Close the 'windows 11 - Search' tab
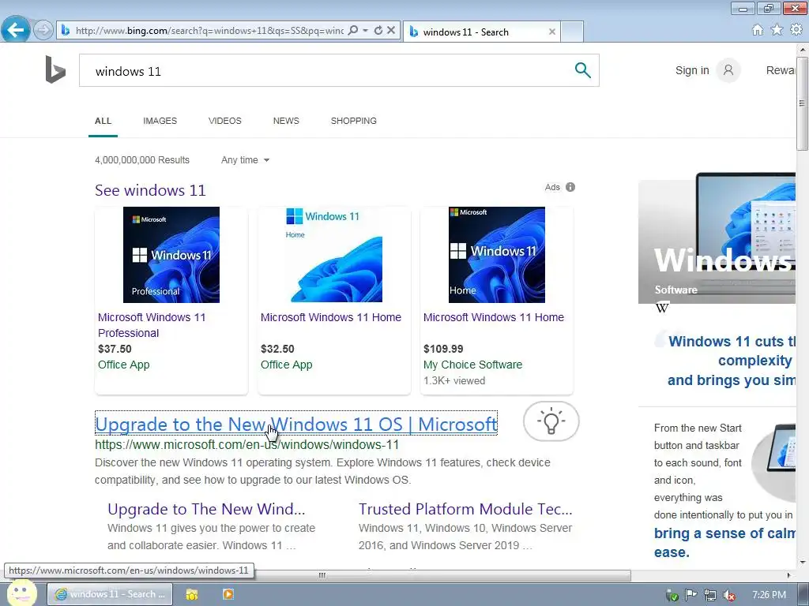The height and width of the screenshot is (606, 809). 552,32
